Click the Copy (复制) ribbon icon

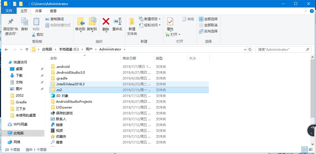point(24,22)
